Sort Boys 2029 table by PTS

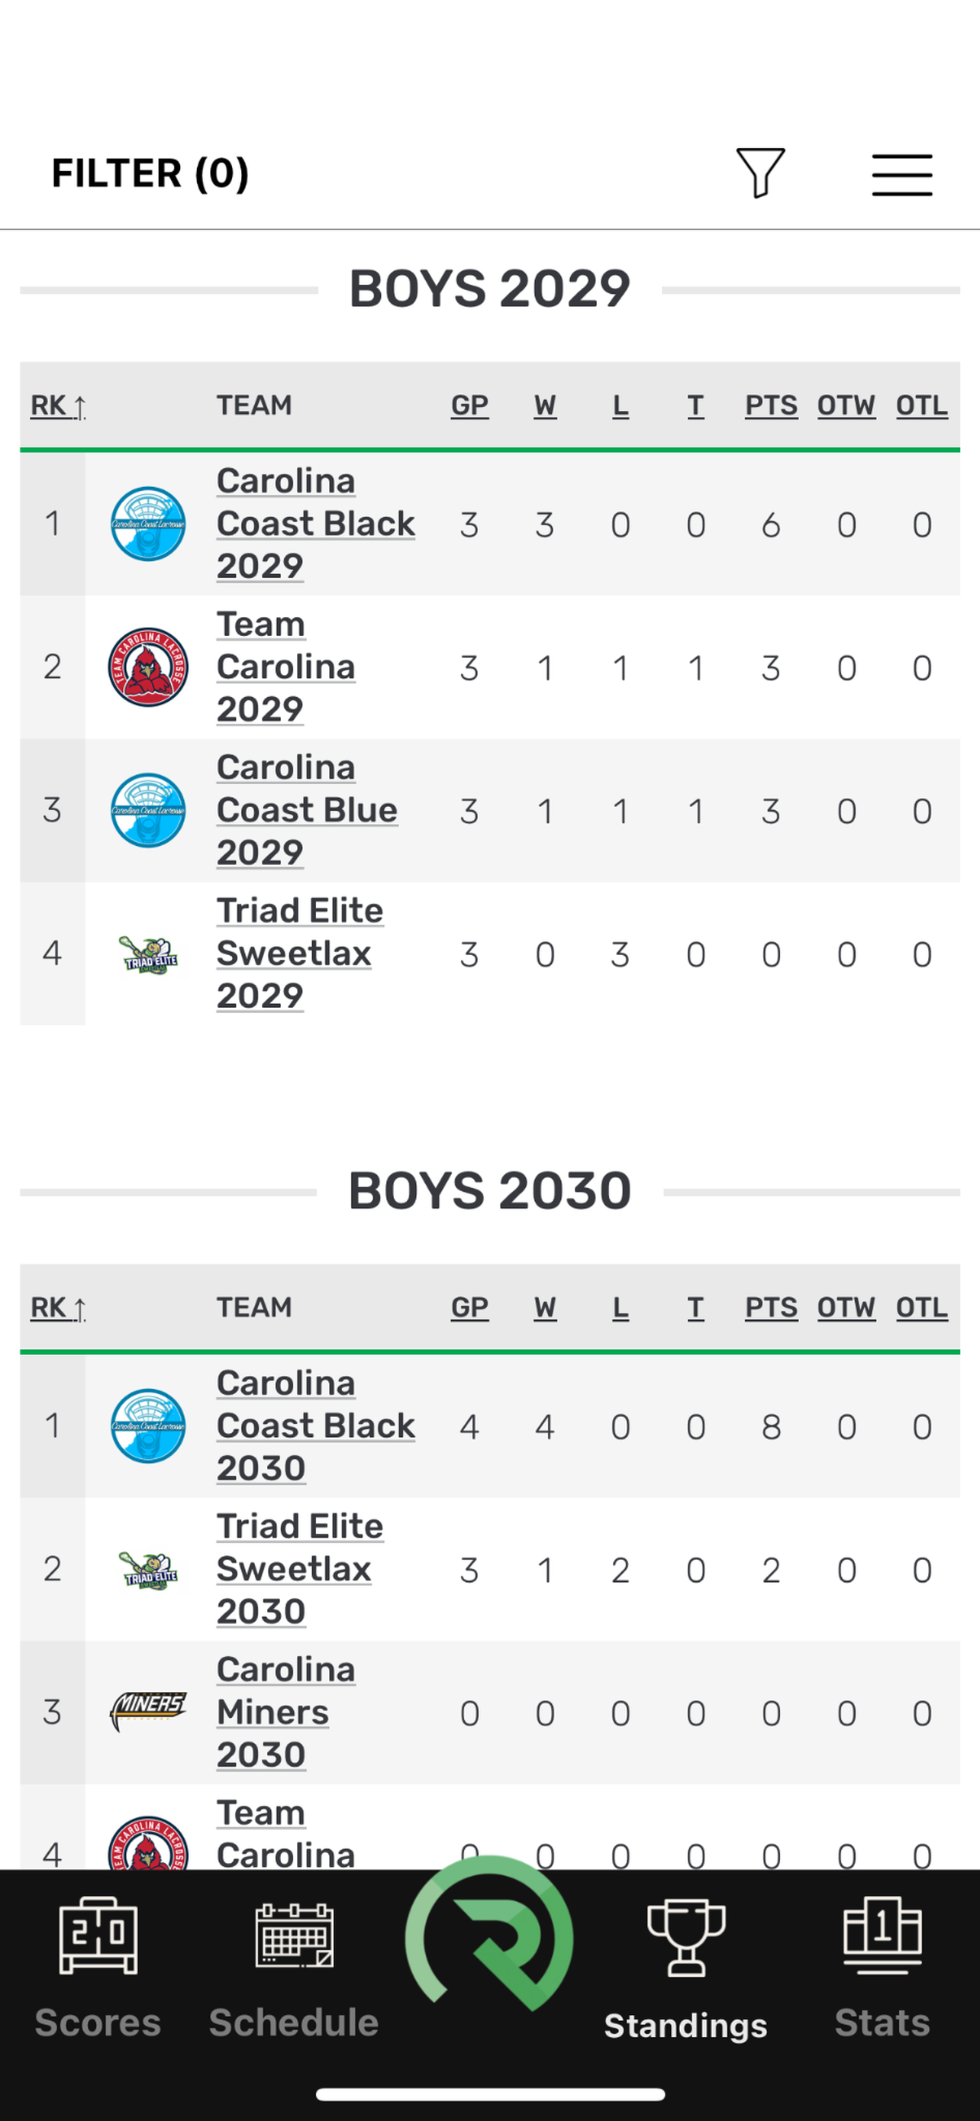pyautogui.click(x=771, y=405)
